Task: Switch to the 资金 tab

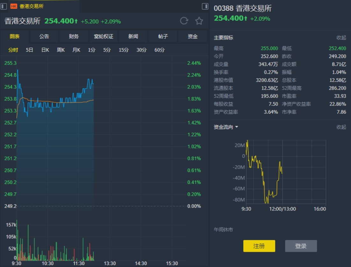Action: [193, 37]
